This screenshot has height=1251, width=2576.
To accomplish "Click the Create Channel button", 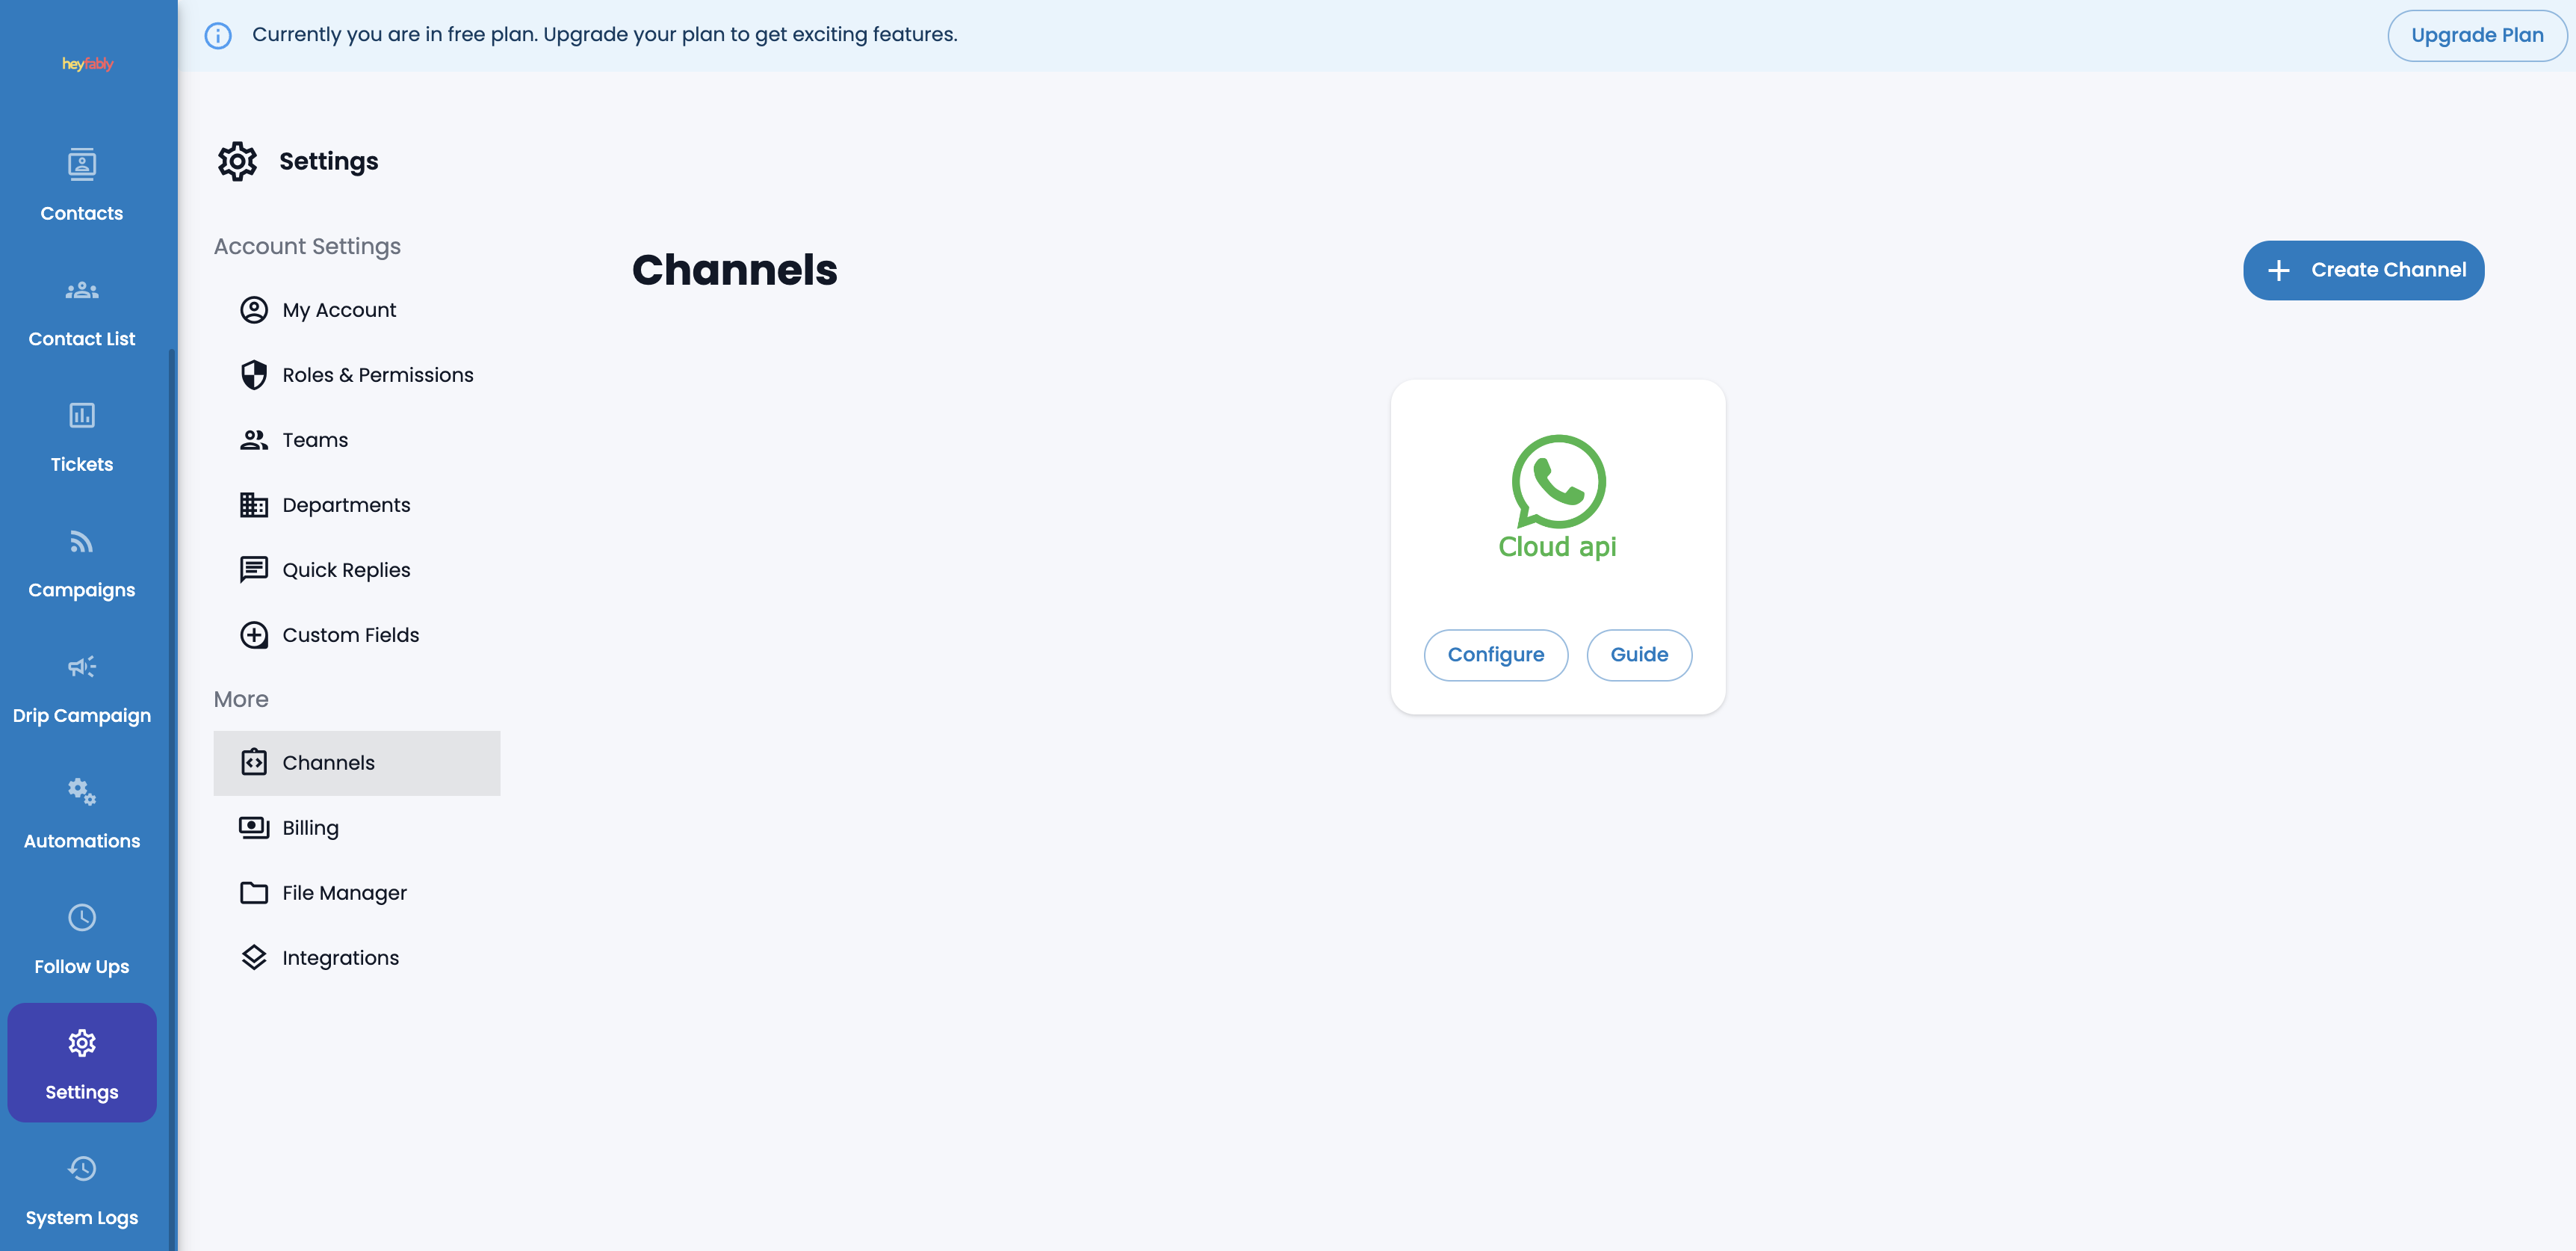I will coord(2363,270).
